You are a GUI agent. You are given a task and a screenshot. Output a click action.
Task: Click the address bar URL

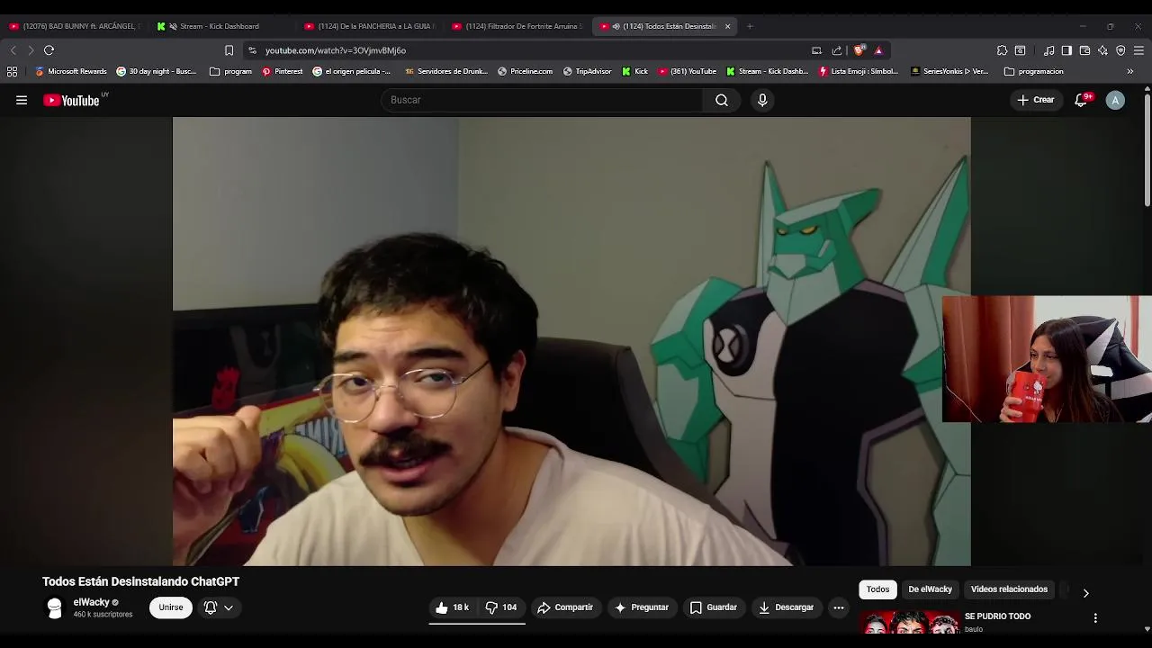tap(335, 50)
